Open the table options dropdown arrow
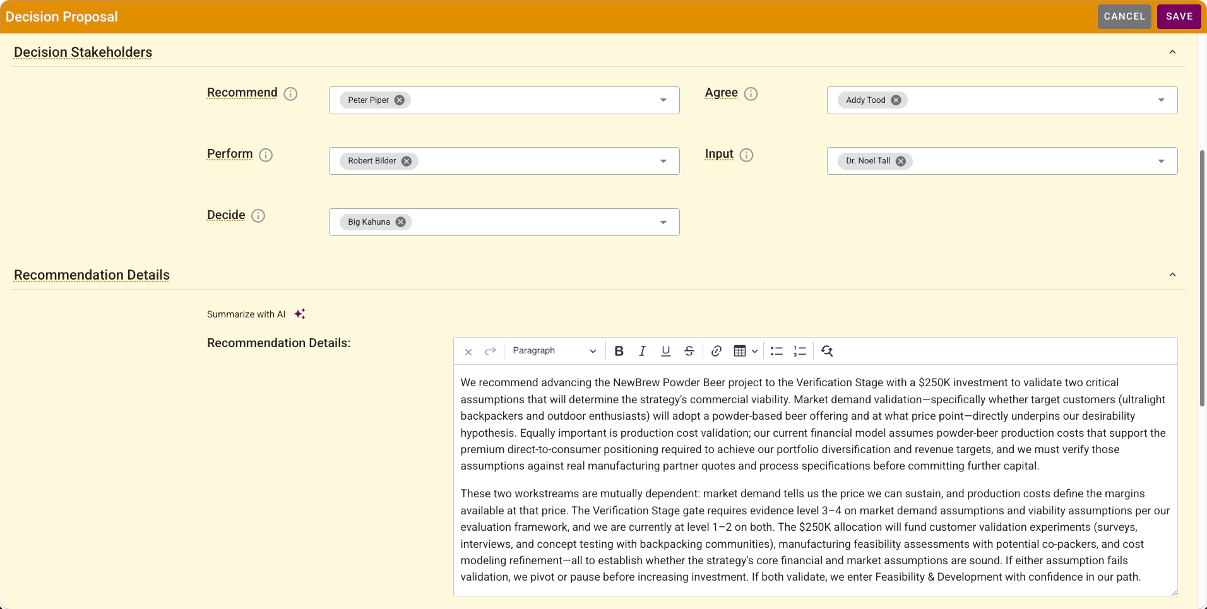1207x609 pixels. coord(754,352)
